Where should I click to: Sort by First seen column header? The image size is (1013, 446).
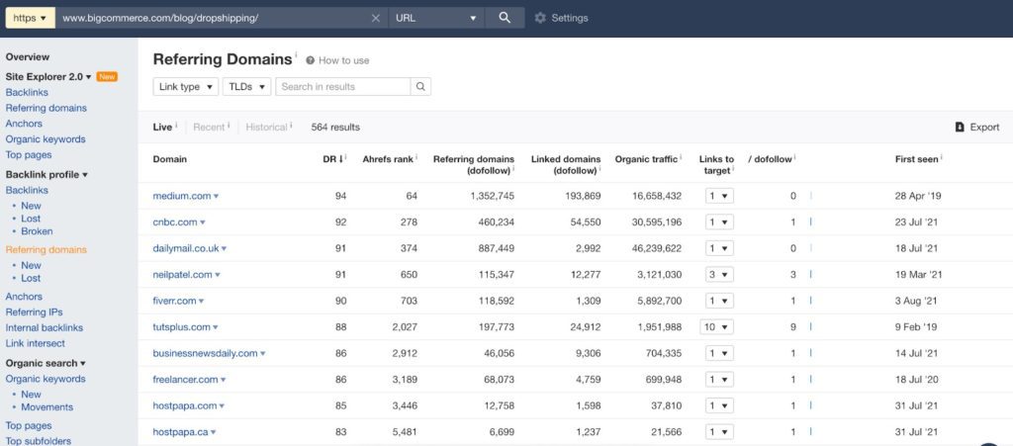point(916,159)
